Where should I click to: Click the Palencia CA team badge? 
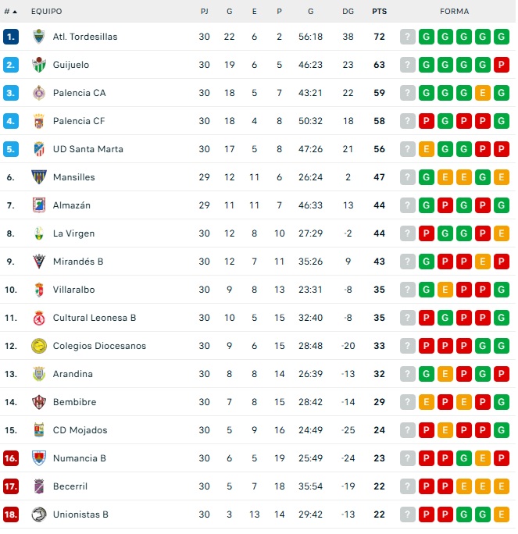pos(38,93)
